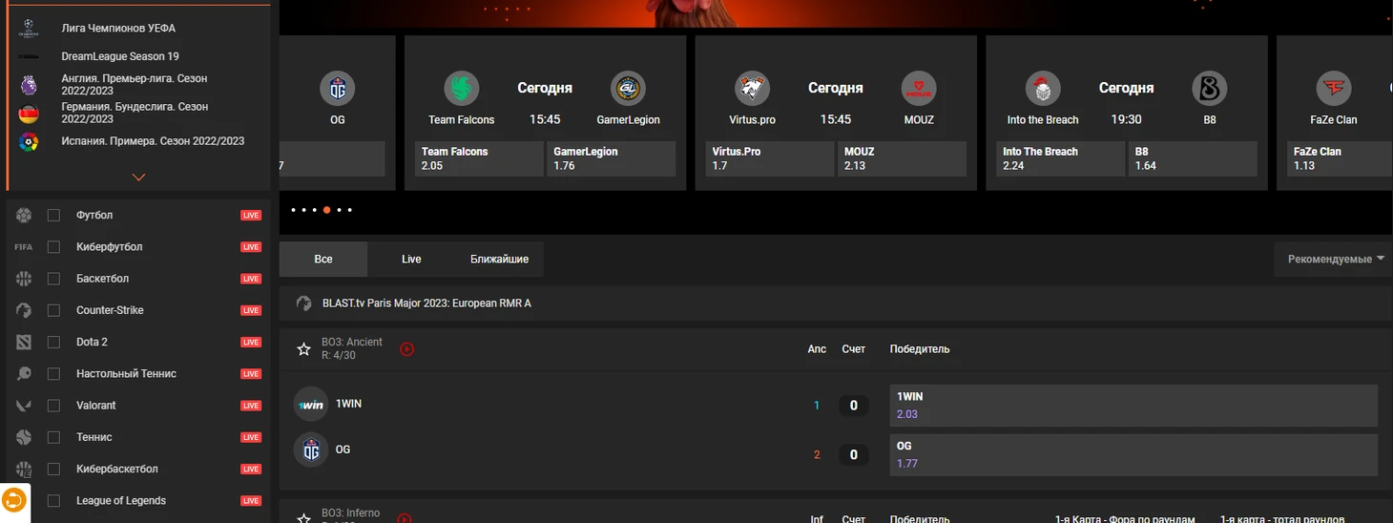The image size is (1393, 523).
Task: Select the first carousel pagination dot
Action: (x=293, y=210)
